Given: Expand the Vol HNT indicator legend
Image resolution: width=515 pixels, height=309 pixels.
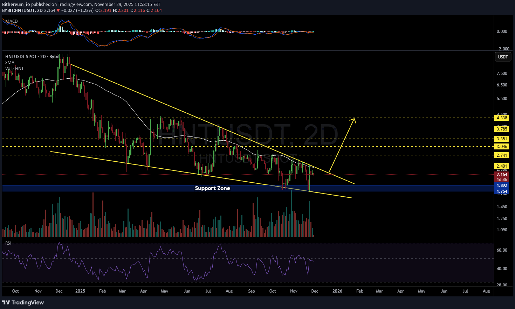Looking at the screenshot, I should click(x=15, y=69).
